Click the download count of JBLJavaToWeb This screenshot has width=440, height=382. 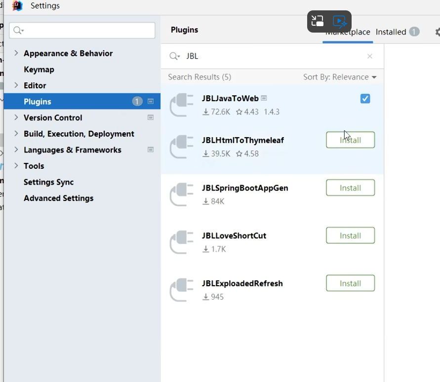coord(216,112)
